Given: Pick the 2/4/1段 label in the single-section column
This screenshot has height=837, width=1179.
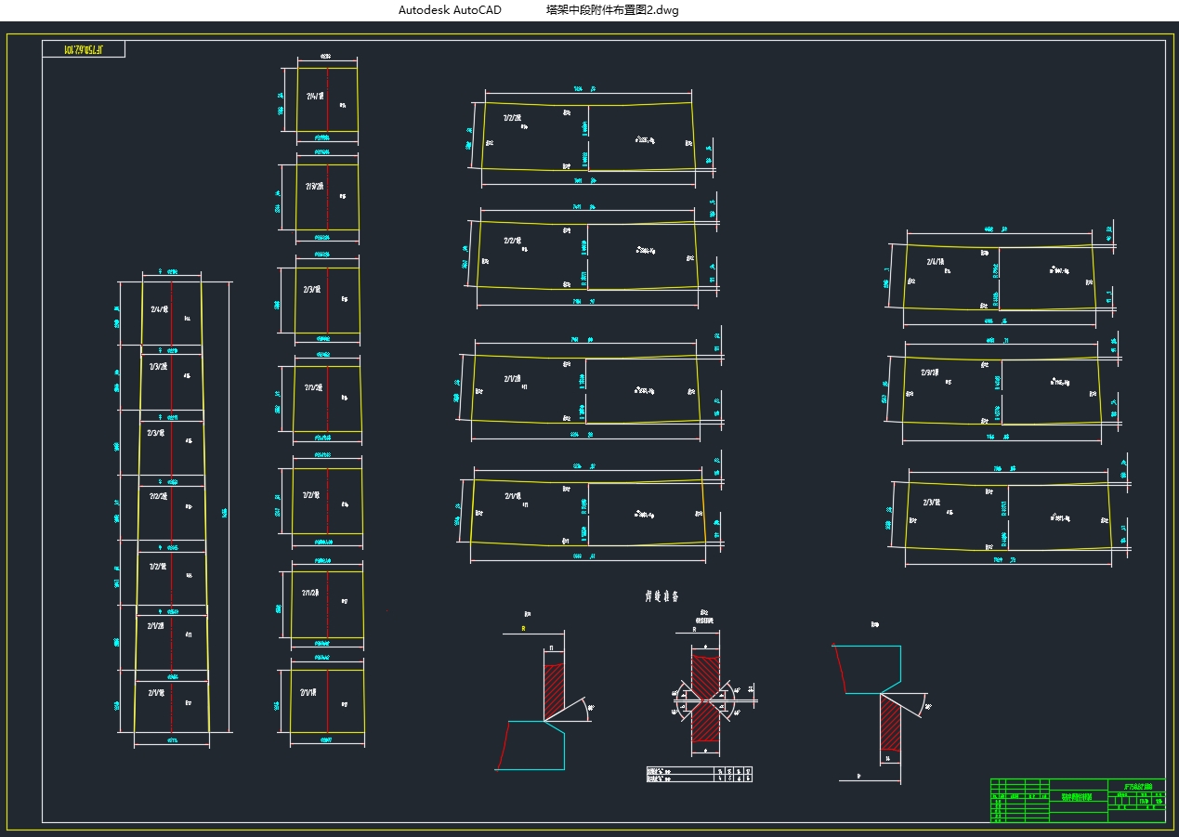Looking at the screenshot, I should 316,96.
